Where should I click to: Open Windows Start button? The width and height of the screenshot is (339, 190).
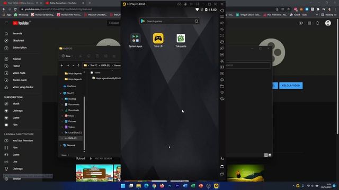[123, 186]
